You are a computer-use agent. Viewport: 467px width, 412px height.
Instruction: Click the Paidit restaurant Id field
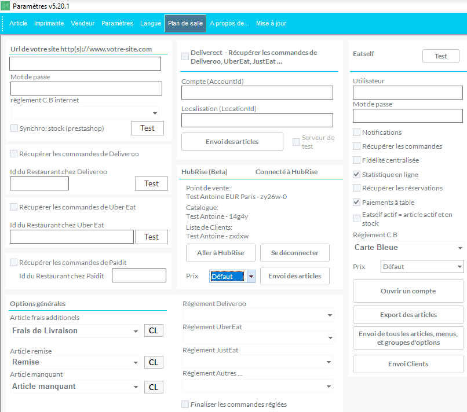pos(139,275)
